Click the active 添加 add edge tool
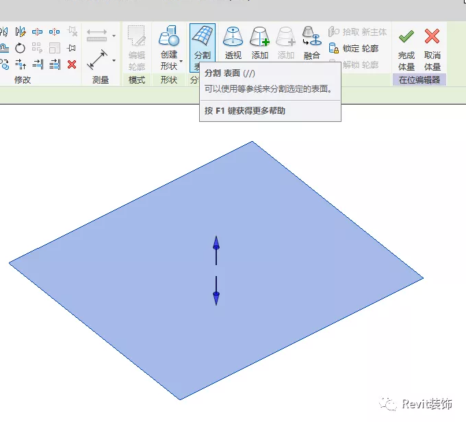The height and width of the screenshot is (422, 466). click(x=260, y=42)
